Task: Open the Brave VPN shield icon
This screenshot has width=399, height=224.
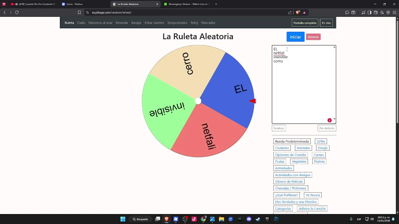Action: pyautogui.click(x=388, y=12)
